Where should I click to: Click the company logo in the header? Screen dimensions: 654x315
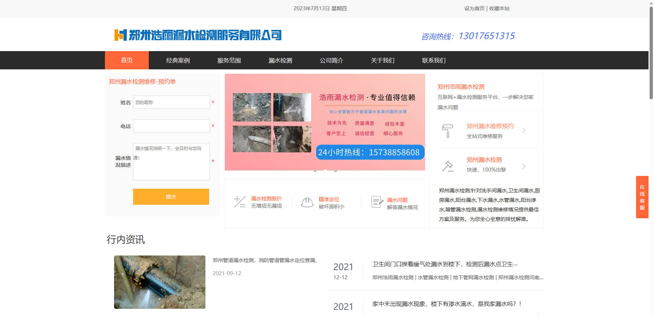198,35
